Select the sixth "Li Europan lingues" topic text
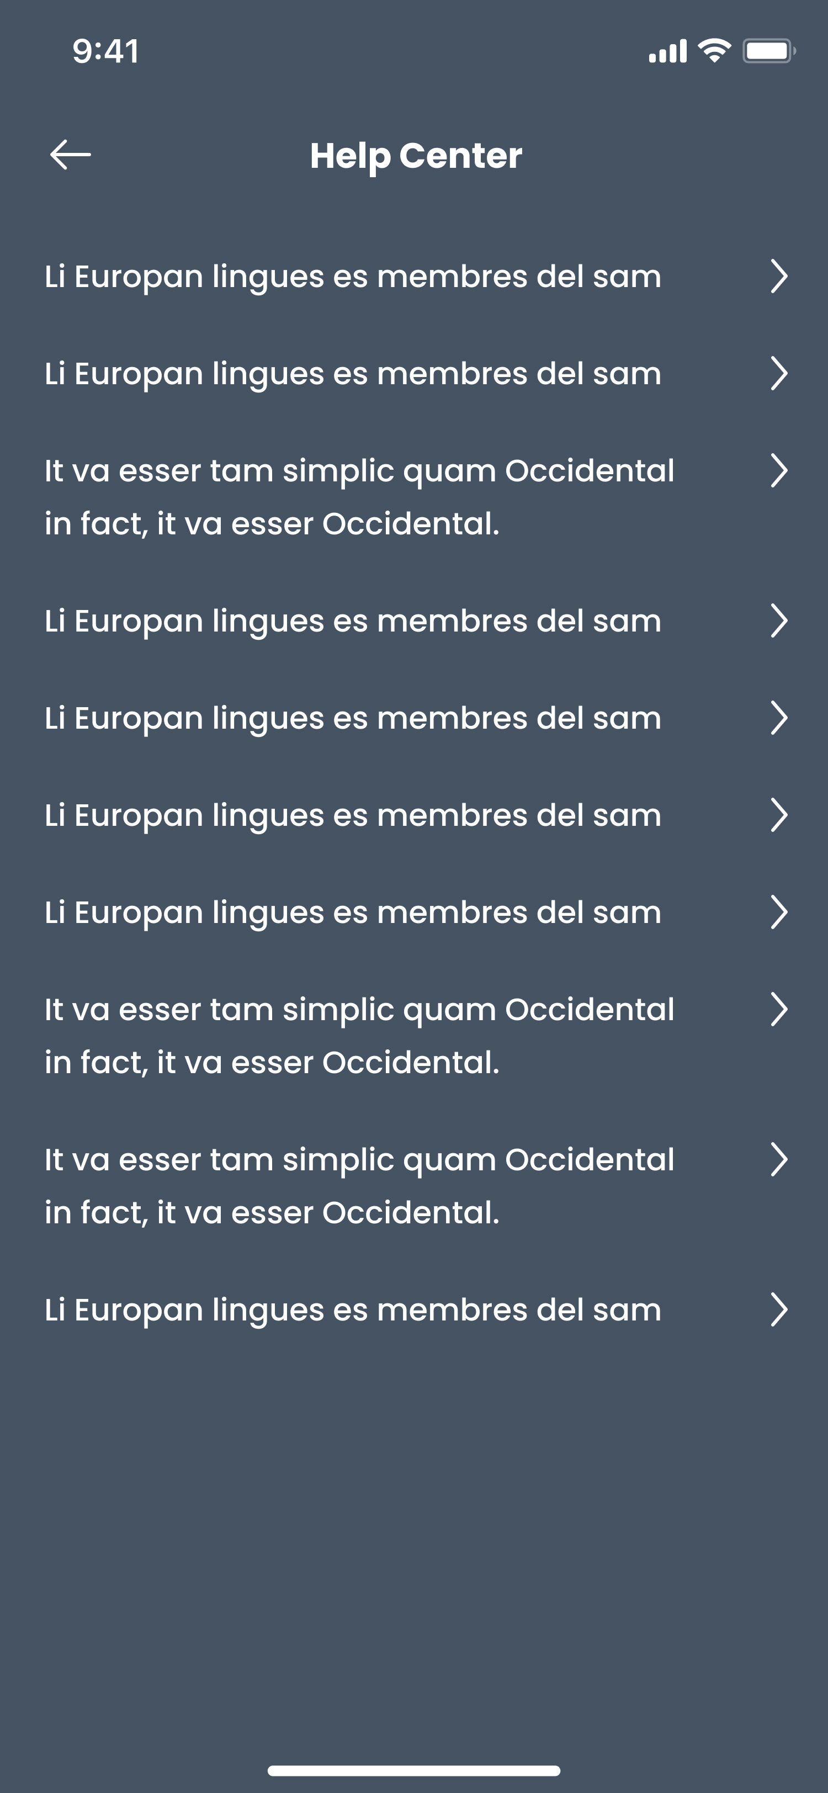This screenshot has width=828, height=1793. [x=353, y=913]
